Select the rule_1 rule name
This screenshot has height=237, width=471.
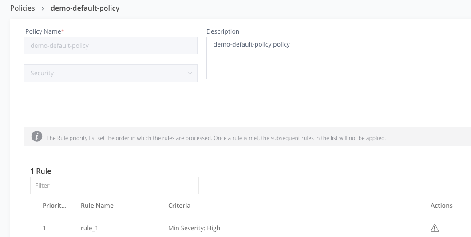(90, 228)
